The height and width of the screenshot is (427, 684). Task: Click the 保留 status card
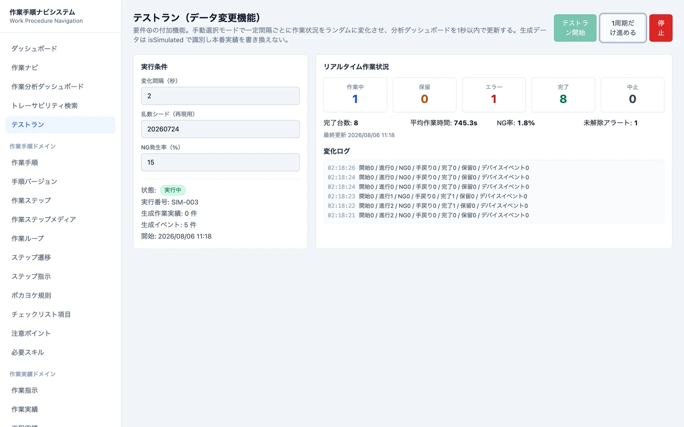coord(425,95)
